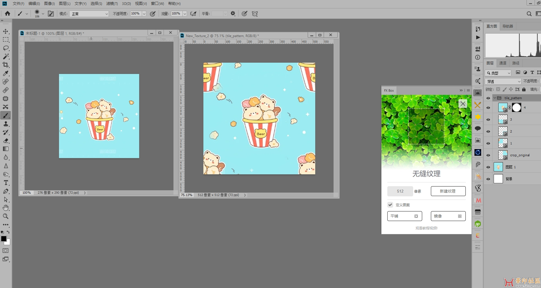Open the Search magnifier icon

coord(529,14)
